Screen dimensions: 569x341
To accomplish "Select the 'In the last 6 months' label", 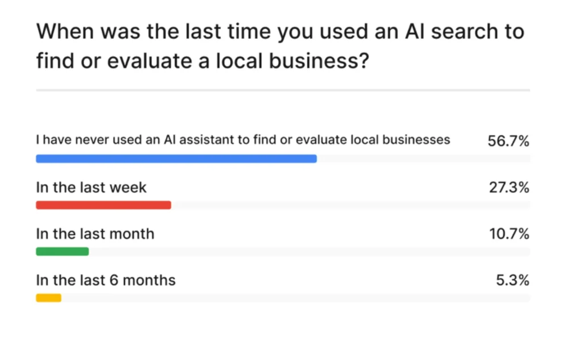I will click(106, 280).
